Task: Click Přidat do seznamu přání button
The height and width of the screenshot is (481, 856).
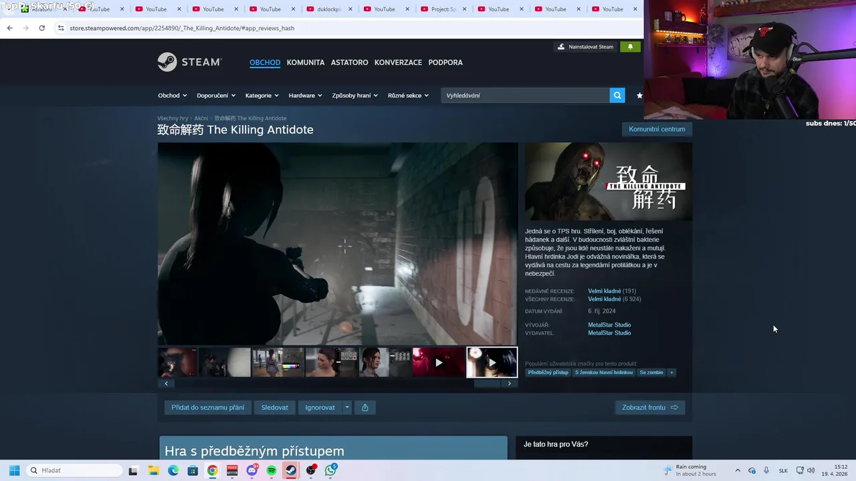Action: [208, 408]
